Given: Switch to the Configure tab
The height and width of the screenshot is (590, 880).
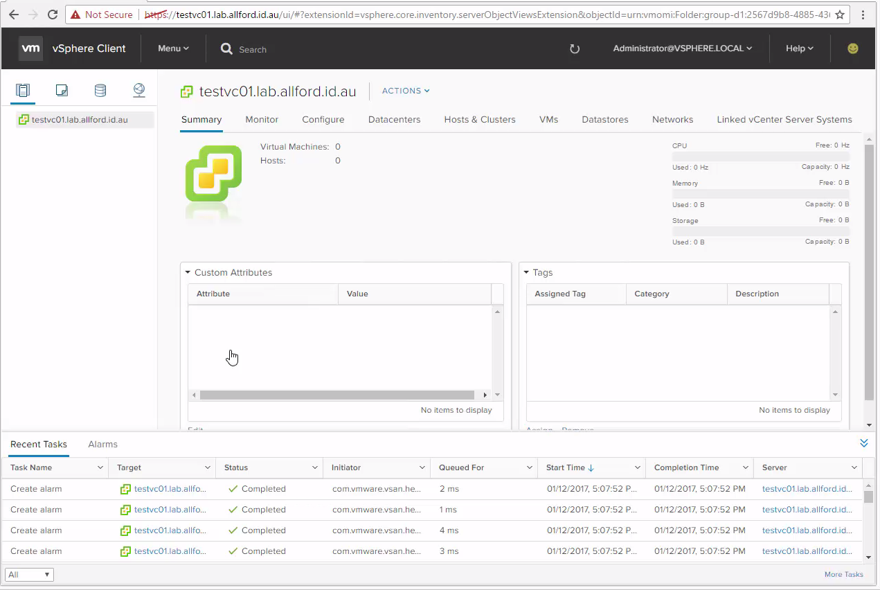Looking at the screenshot, I should [x=323, y=120].
